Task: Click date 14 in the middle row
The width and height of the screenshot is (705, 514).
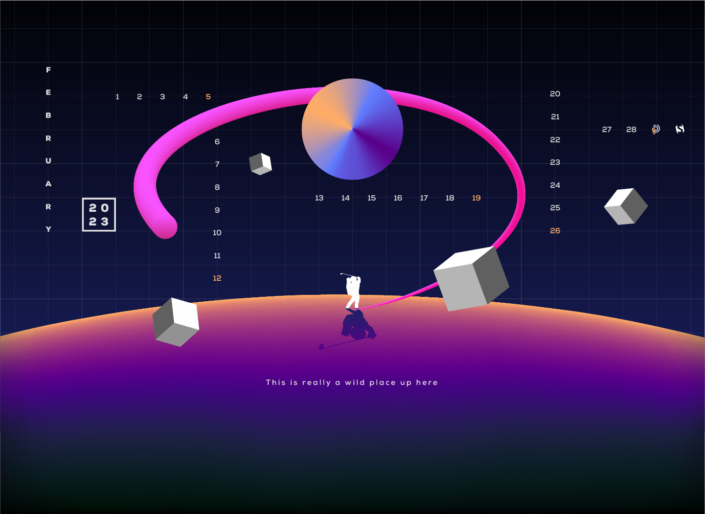Action: (345, 198)
